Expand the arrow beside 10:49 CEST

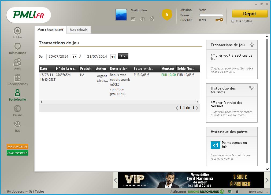[267, 192]
